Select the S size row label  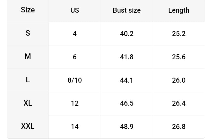click(28, 33)
